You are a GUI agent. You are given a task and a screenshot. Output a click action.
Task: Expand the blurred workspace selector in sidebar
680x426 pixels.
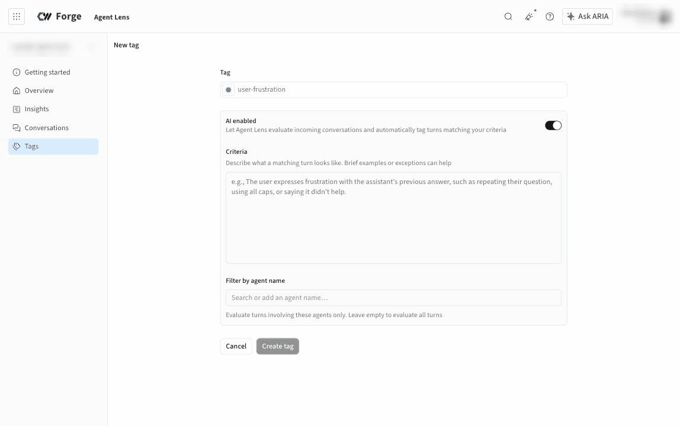click(x=53, y=46)
